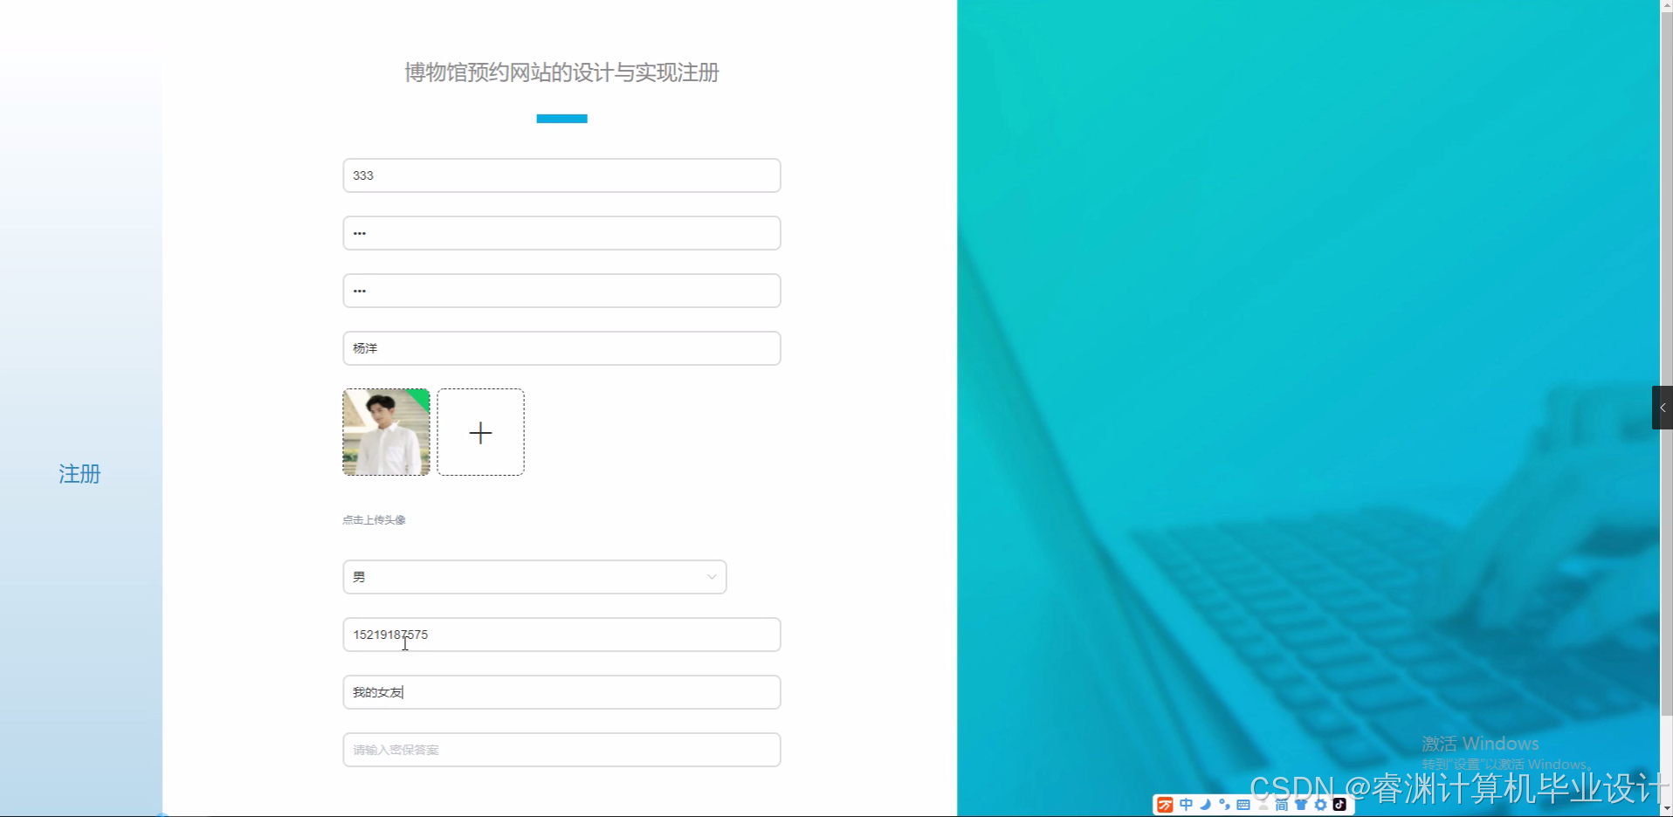Click the TikTok icon in the toolbar
The height and width of the screenshot is (817, 1673).
point(1339,805)
